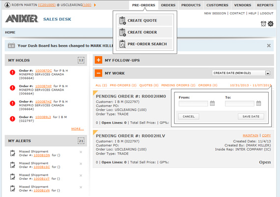
Task: Click the orange arrow after USCLEARING(100)
Action: (95, 5)
